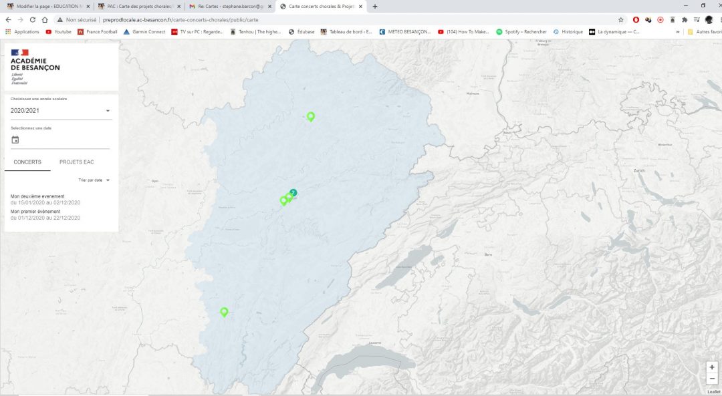Click the red target record extension icon
The height and width of the screenshot is (396, 722).
(x=660, y=20)
